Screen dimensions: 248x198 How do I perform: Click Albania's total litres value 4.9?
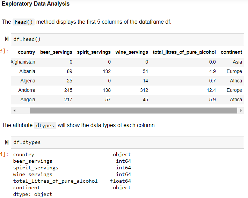tap(212, 71)
